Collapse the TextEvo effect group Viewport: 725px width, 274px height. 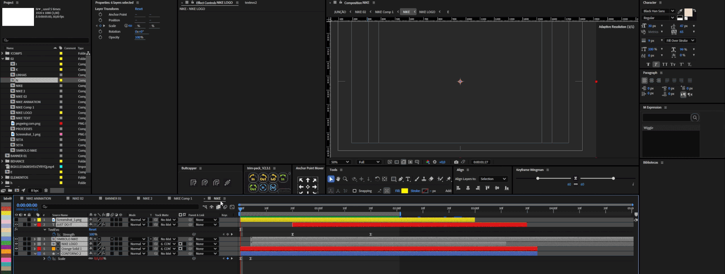click(x=45, y=229)
